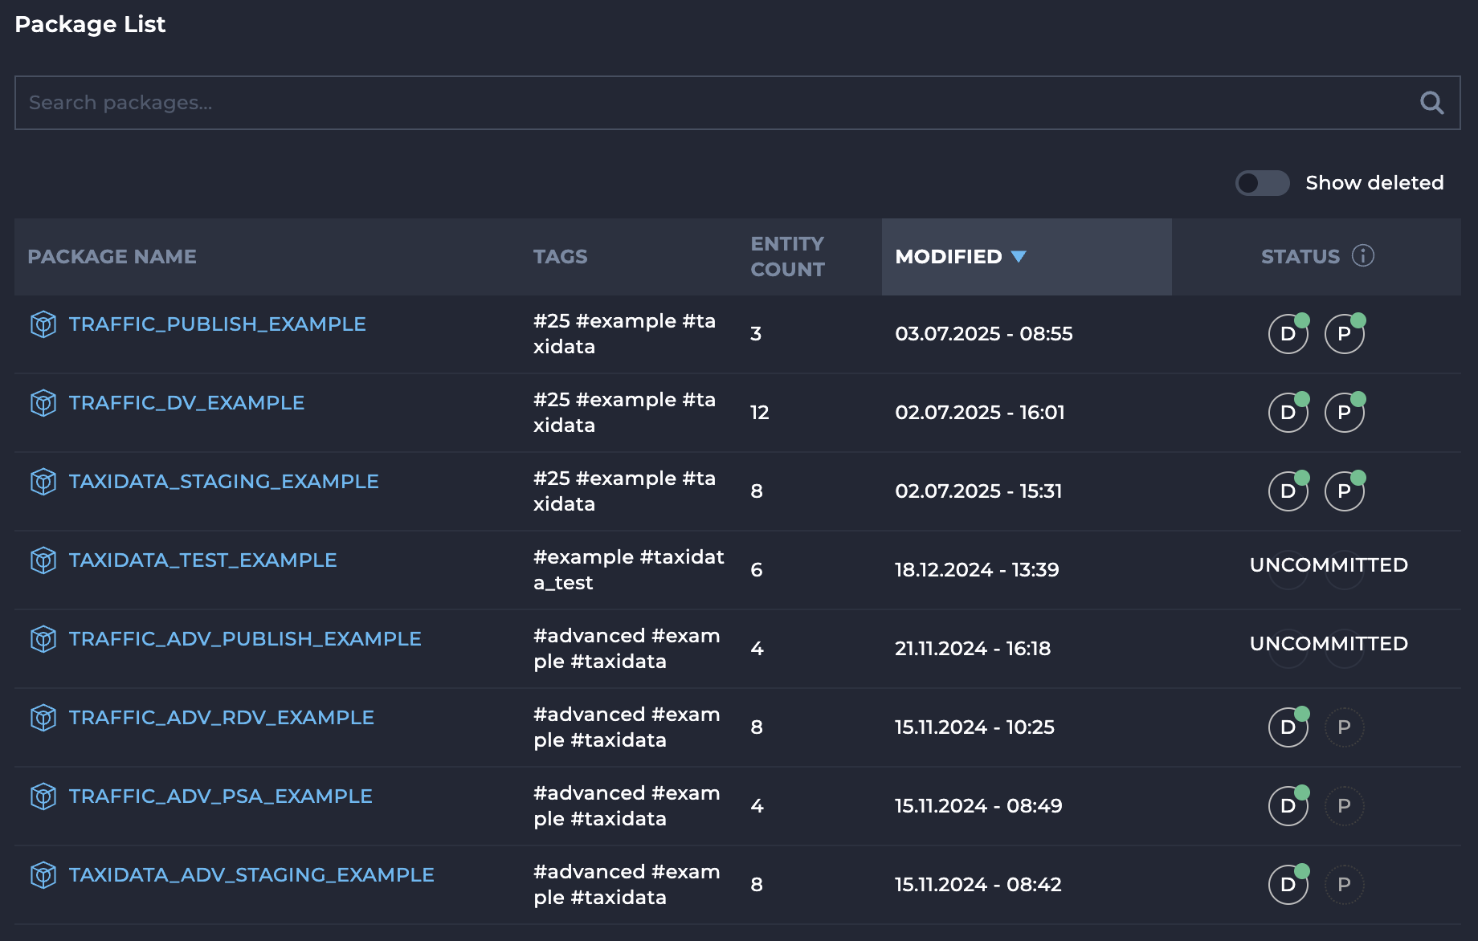Image resolution: width=1478 pixels, height=941 pixels.
Task: Click UNCOMMITTED status of TAXIDATA_TEST_EXAMPLE
Action: click(x=1329, y=565)
